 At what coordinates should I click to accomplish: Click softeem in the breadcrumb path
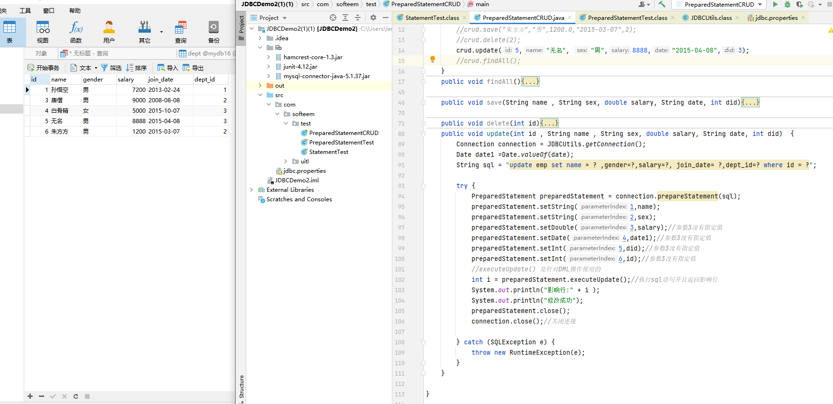[347, 4]
